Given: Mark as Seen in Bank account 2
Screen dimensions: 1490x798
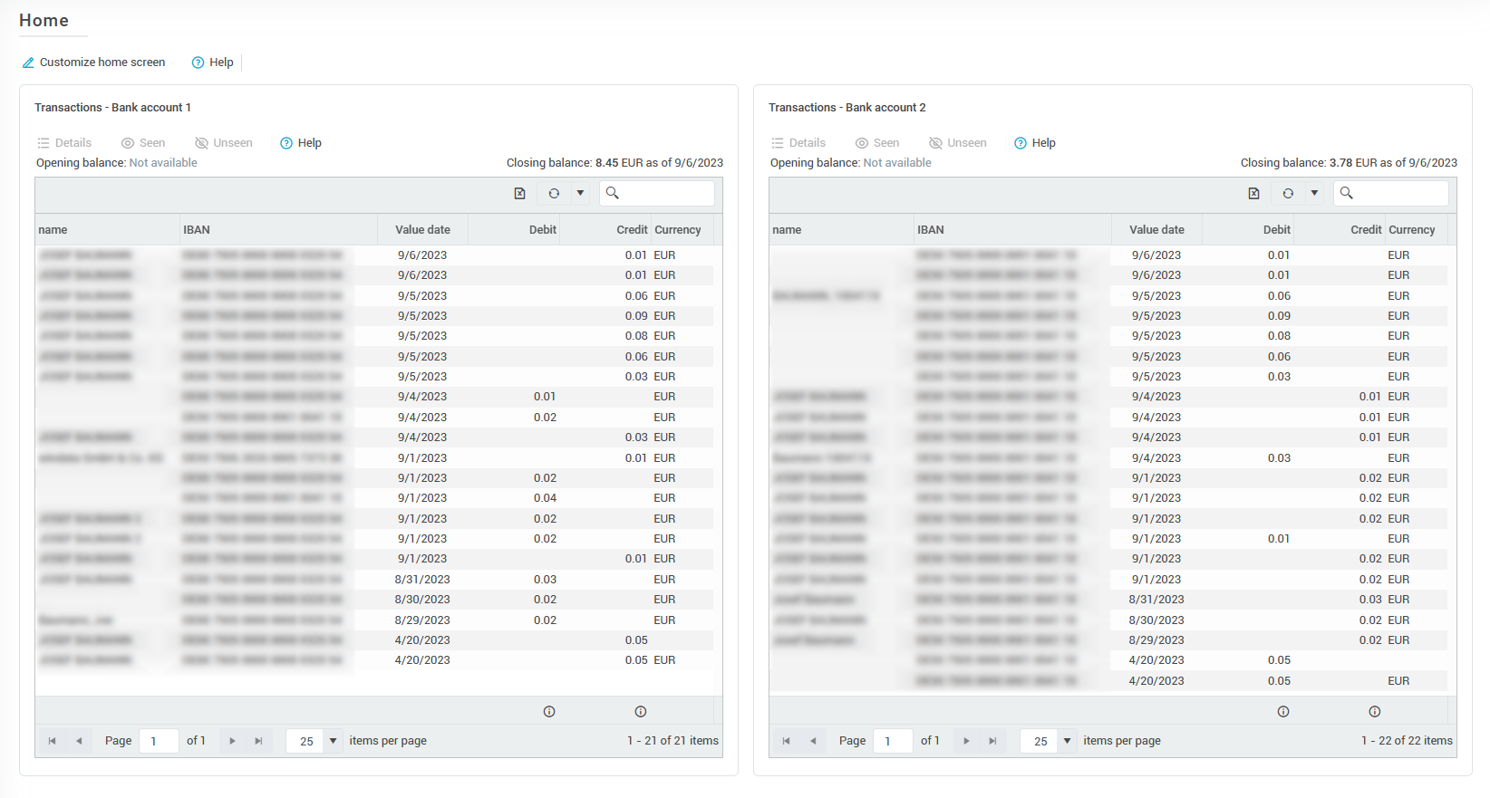Looking at the screenshot, I should (877, 143).
